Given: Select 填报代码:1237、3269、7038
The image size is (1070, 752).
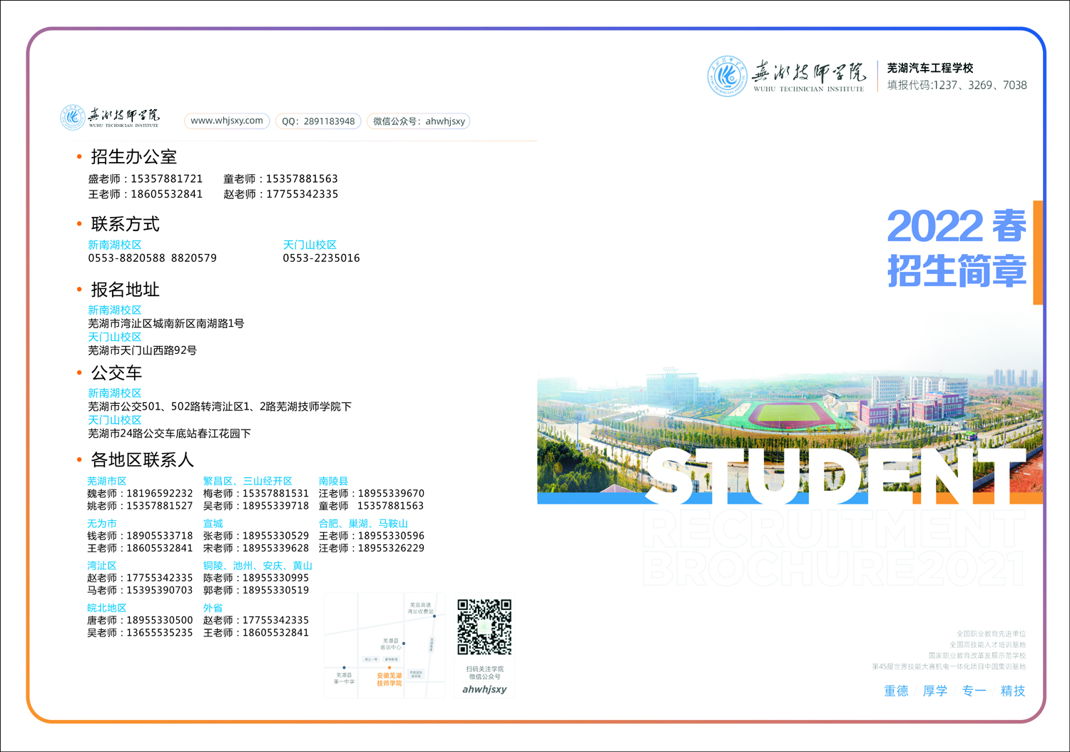Looking at the screenshot, I should click(x=957, y=86).
